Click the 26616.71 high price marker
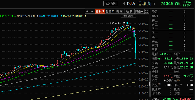The image size is (195, 100). 115,23
